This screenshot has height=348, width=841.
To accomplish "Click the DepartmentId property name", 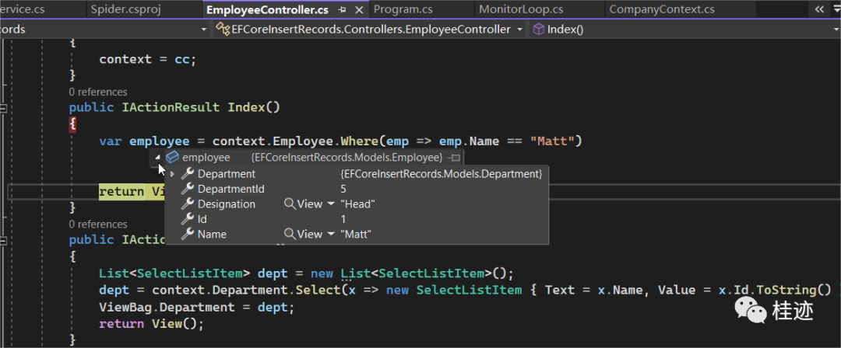I will [231, 189].
